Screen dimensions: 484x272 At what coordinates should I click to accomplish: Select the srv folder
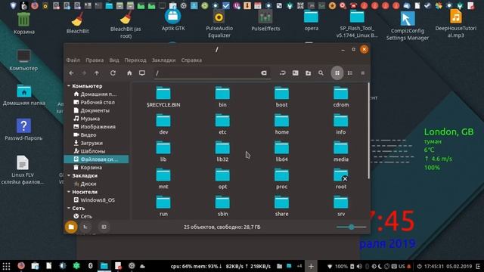(x=341, y=206)
